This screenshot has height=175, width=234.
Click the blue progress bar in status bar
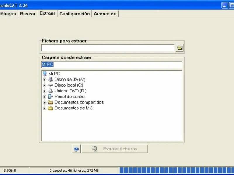click(x=177, y=170)
